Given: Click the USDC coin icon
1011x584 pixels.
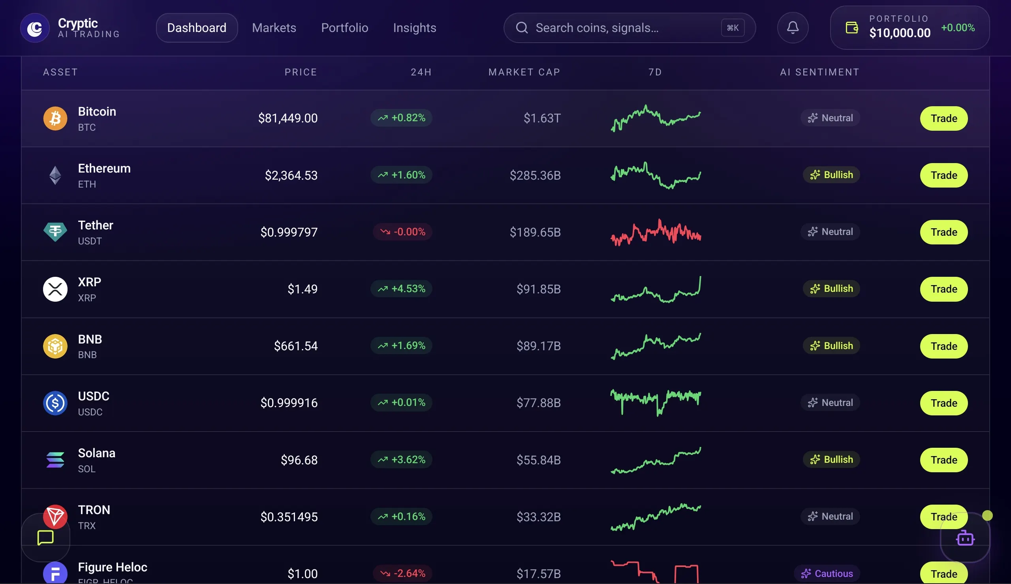Looking at the screenshot, I should [x=55, y=403].
